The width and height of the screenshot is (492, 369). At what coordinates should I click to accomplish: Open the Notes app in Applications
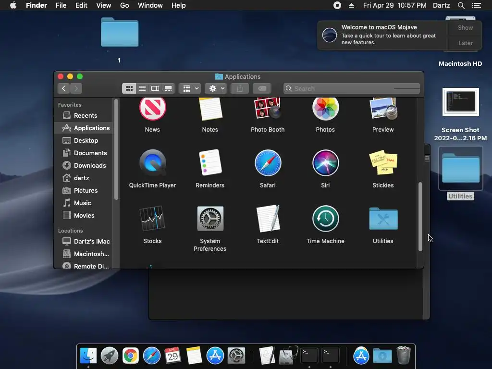[210, 109]
